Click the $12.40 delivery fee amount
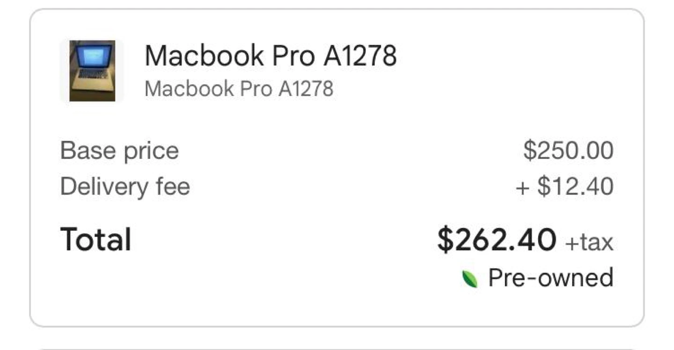The width and height of the screenshot is (674, 350). tap(575, 186)
